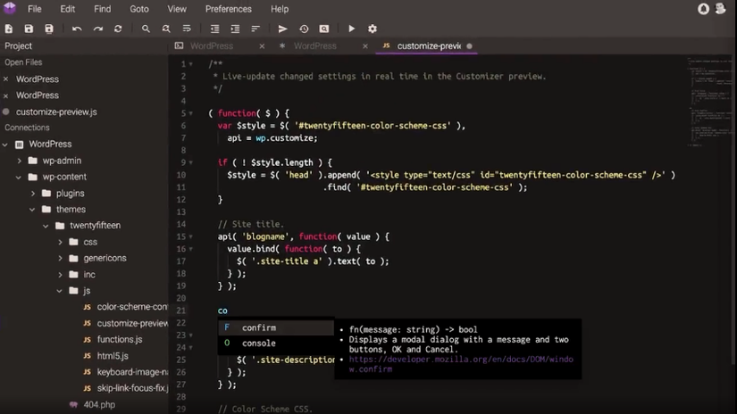Viewport: 737px width, 414px height.
Task: Fold code at line 15 arrow
Action: pyautogui.click(x=190, y=237)
